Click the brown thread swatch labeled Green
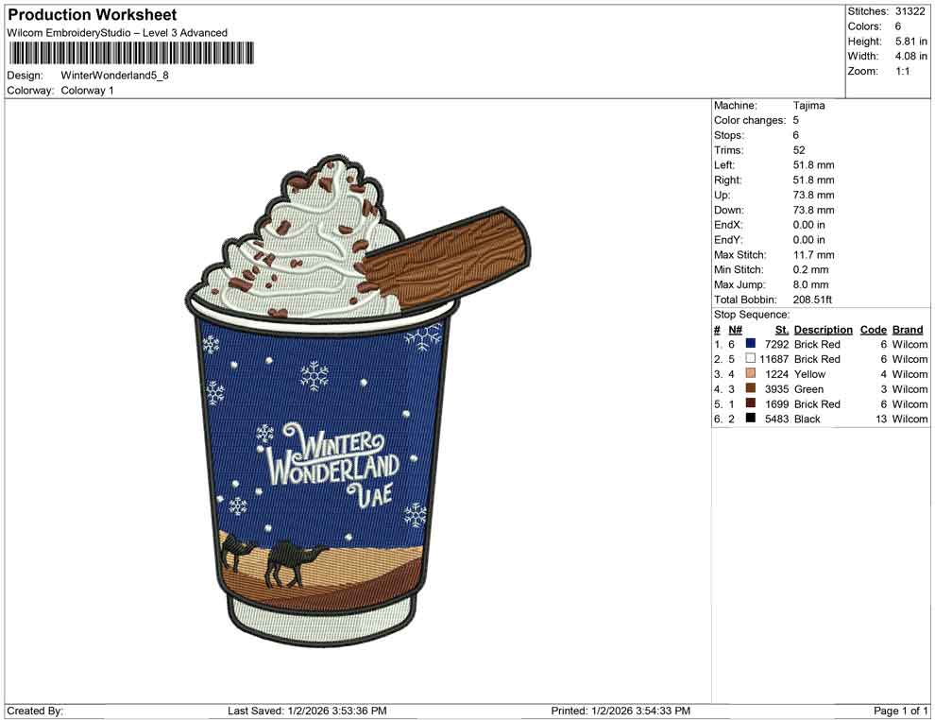 point(750,388)
